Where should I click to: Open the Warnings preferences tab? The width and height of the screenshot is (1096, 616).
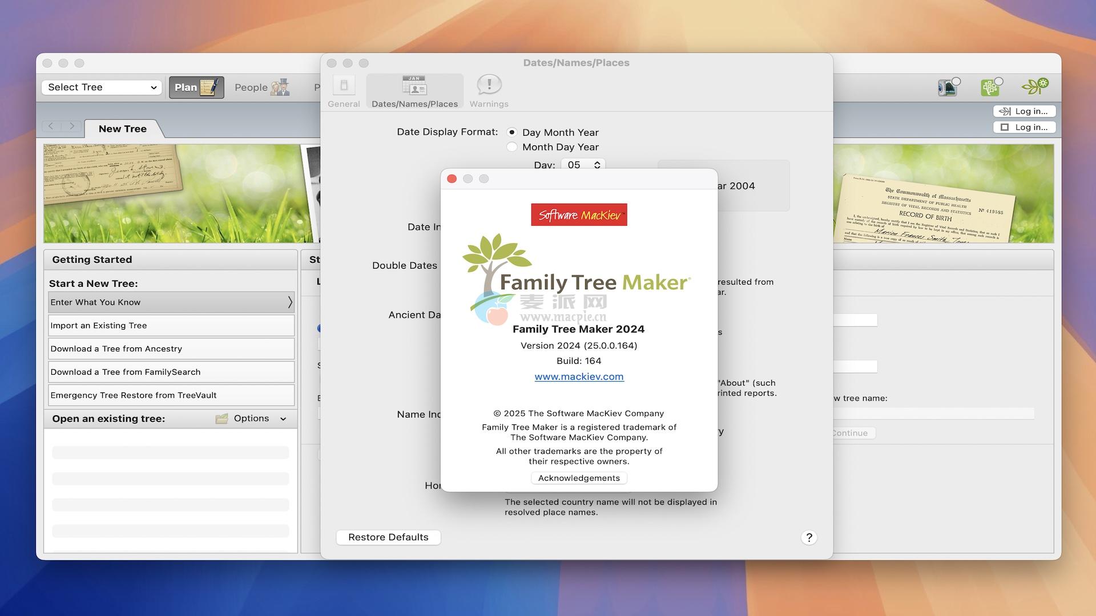tap(489, 91)
